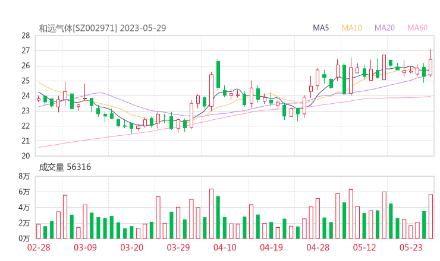This screenshot has width=440, height=261.
Task: Click the 04-10 date axis label
Action: pyautogui.click(x=225, y=247)
